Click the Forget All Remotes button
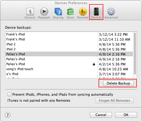142x122 pixels. 115,100
